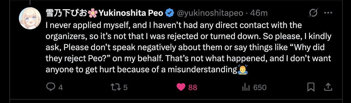
Task: Click the repost arrows icon
Action: [x=116, y=87]
